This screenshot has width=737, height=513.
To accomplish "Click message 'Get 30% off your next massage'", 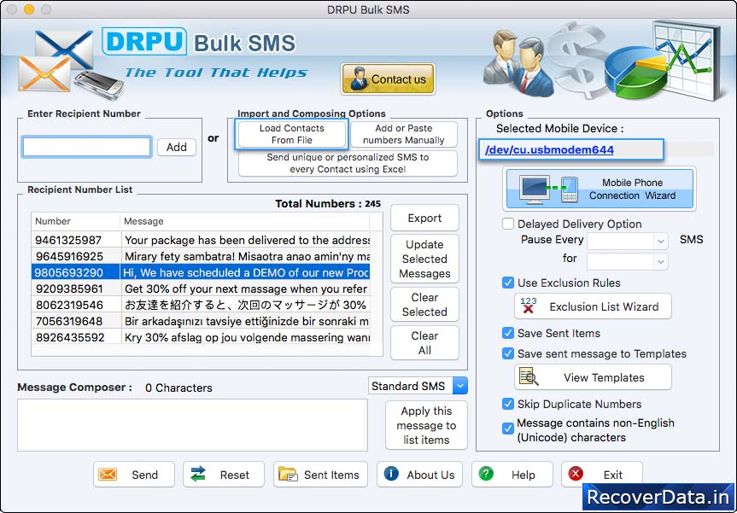I will [246, 289].
